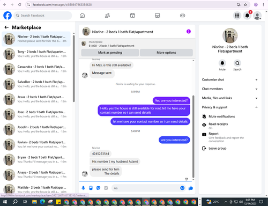This screenshot has height=206, width=268.
Task: Click the Search magnifier icon in chat panel
Action: [x=237, y=63]
